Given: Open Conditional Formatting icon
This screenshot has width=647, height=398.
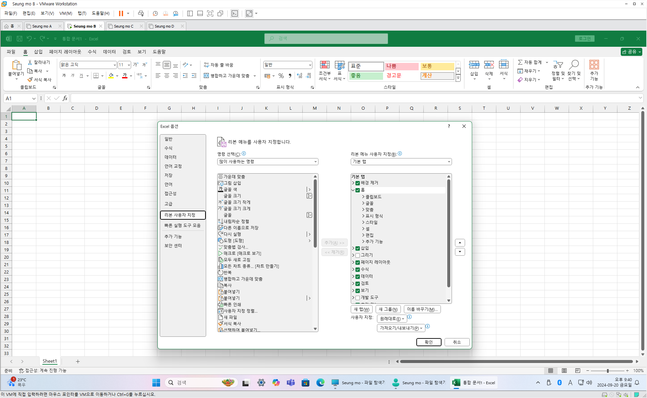Looking at the screenshot, I should click(325, 65).
